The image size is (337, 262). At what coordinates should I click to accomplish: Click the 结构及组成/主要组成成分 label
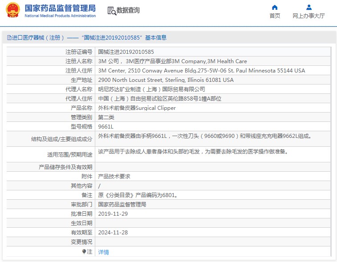click(62, 139)
